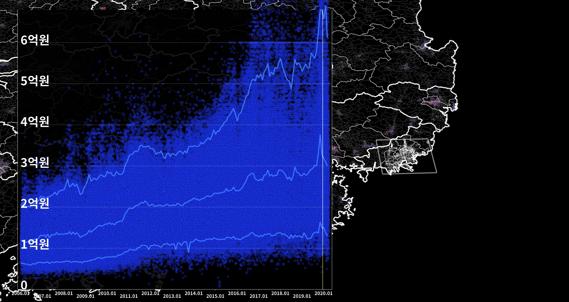
Task: Click the 2012.01 timeline label
Action: [150, 293]
